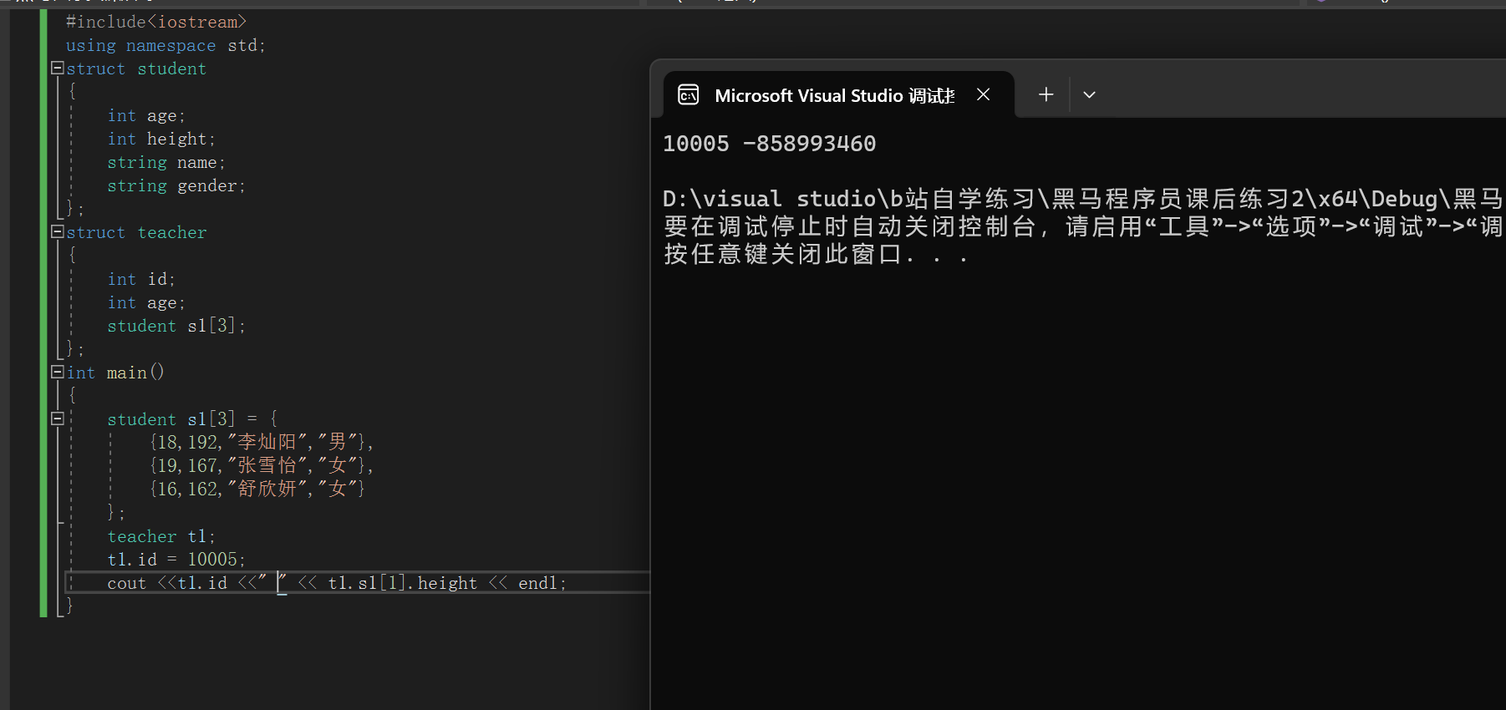
Task: Collapse the student s1[3] initializer block
Action: point(58,418)
